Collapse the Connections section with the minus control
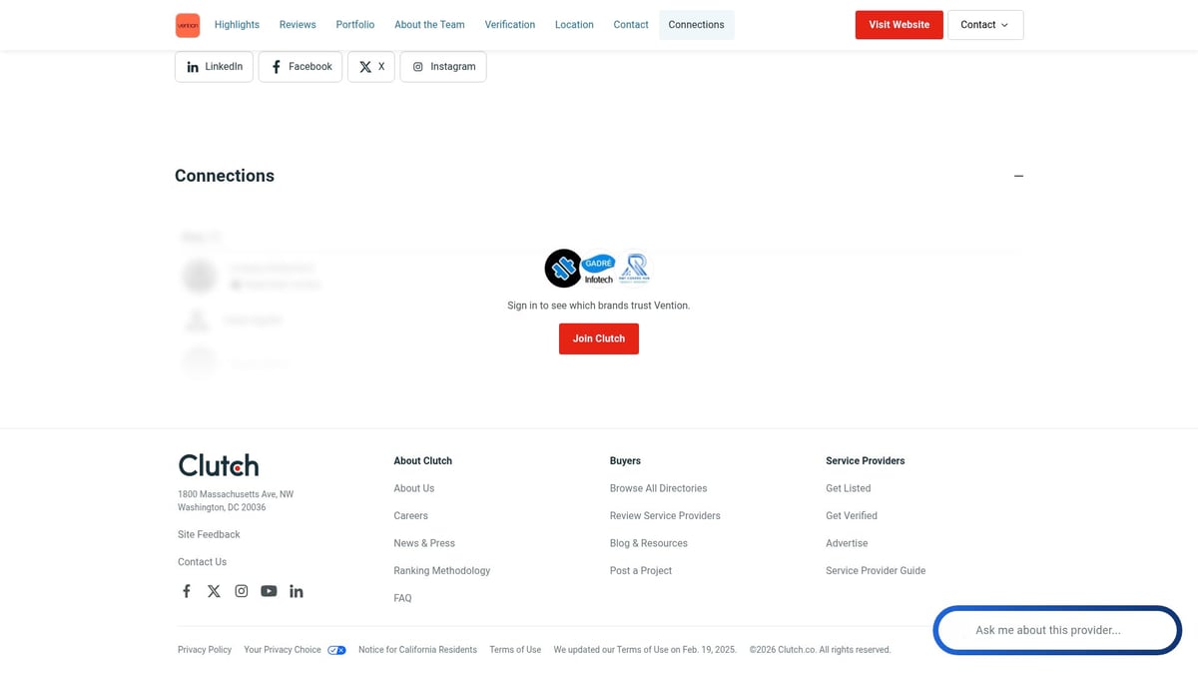Viewport: 1198px width, 674px height. (1018, 176)
